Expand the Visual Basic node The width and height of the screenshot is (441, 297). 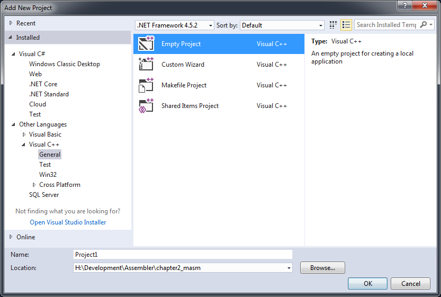click(x=24, y=134)
